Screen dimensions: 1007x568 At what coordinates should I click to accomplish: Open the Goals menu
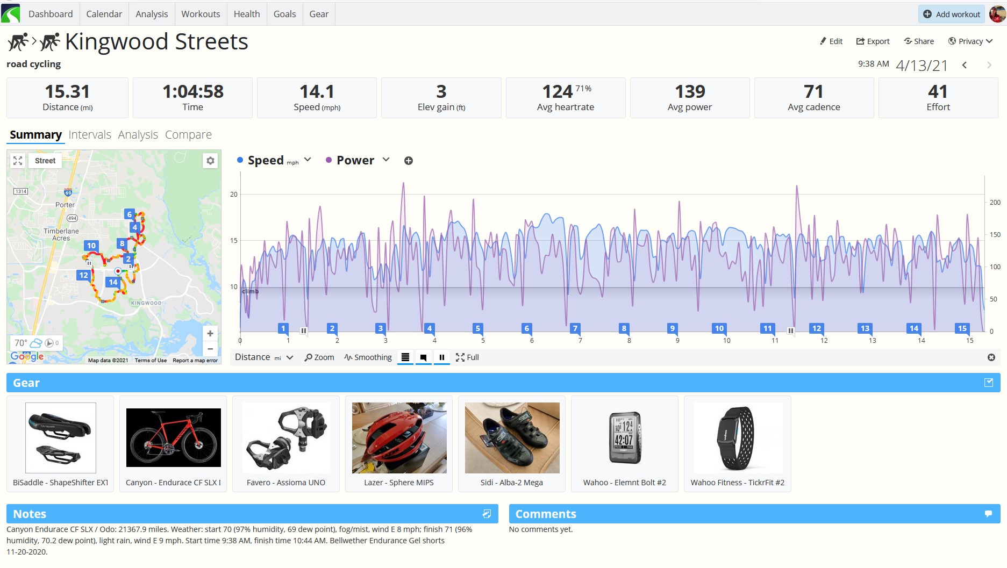tap(285, 14)
